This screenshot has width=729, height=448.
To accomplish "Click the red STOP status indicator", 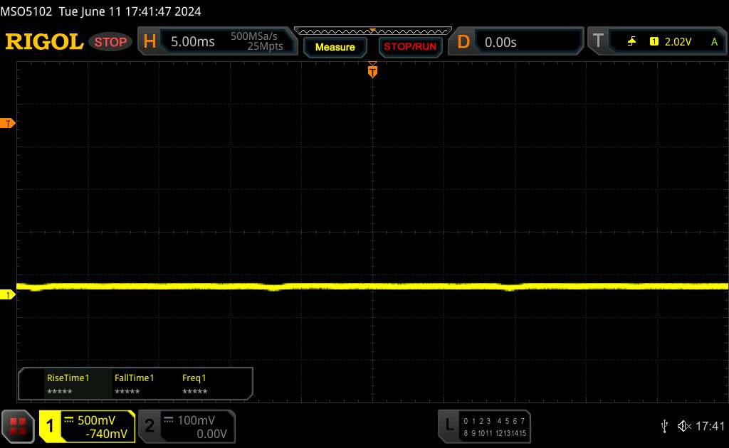I will [110, 42].
